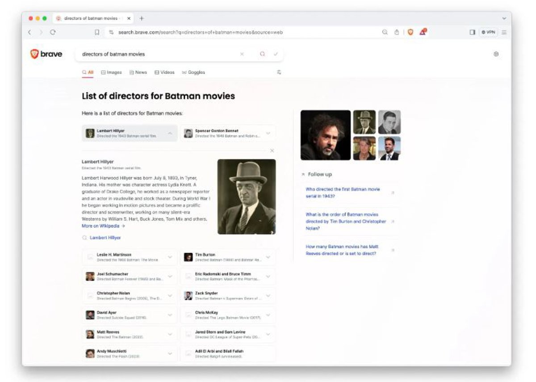Click the share icon in address bar
Viewport: 536px width, 382px height.
396,32
